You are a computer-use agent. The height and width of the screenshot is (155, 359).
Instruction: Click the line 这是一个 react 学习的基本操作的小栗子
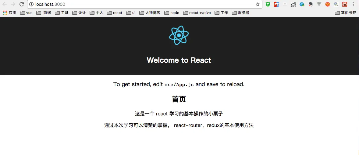point(179,114)
